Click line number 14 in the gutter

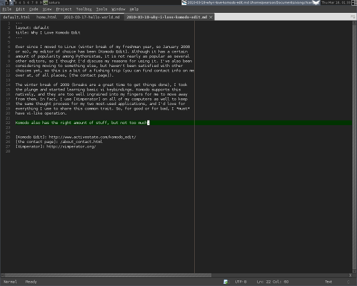coord(8,85)
